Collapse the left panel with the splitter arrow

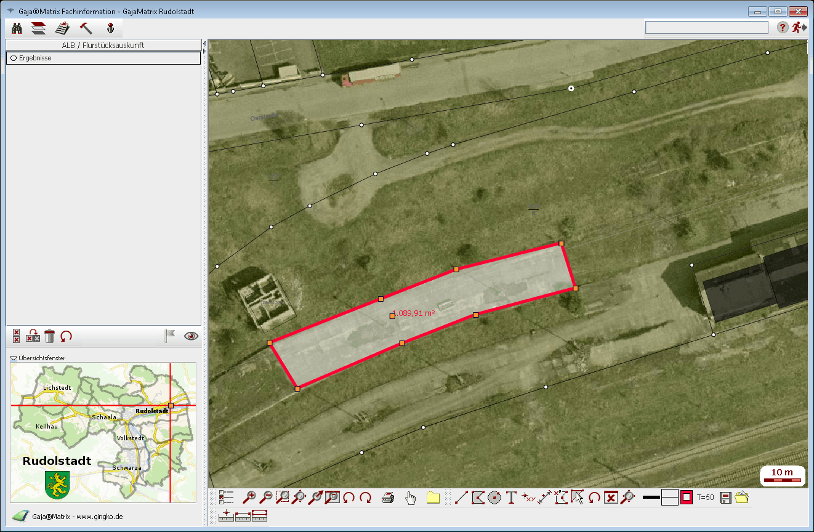[x=204, y=44]
